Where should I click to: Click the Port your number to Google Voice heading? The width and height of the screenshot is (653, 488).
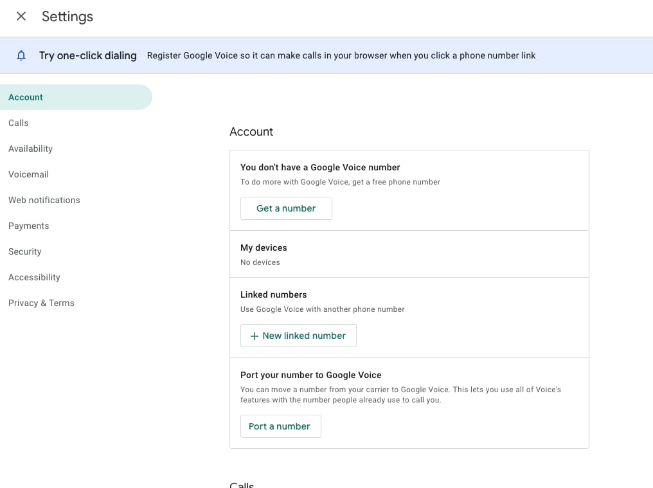[310, 375]
